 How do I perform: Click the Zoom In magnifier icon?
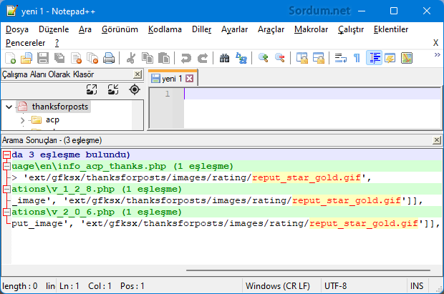tap(263, 58)
